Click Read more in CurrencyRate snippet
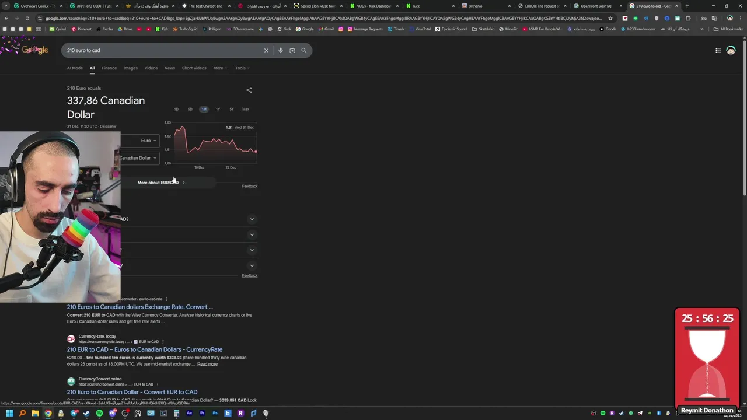 click(207, 364)
